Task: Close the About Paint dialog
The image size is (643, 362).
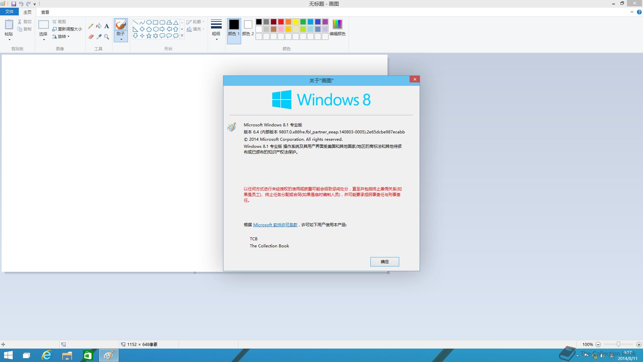Action: 415,79
